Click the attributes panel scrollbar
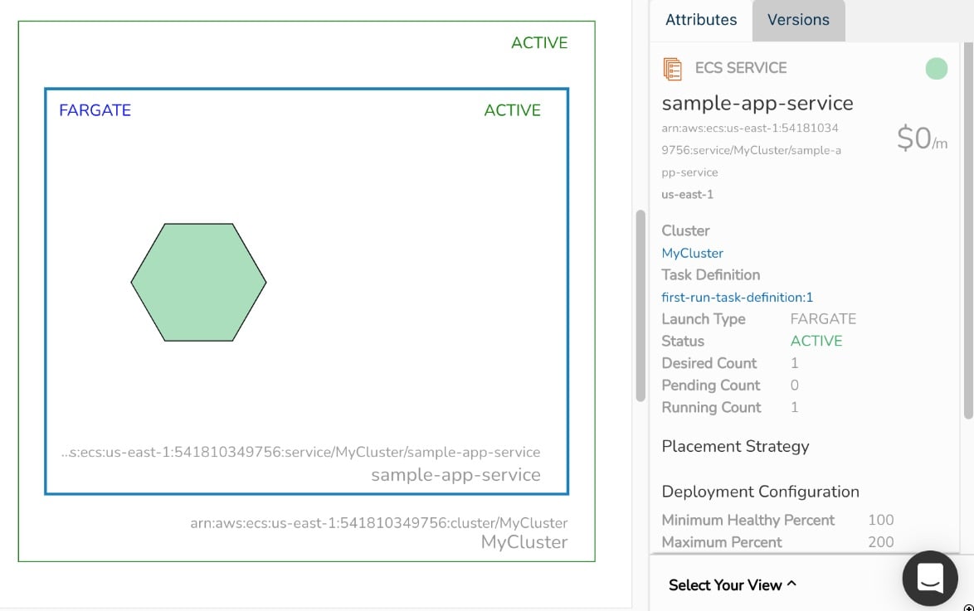Viewport: 974px width, 611px height. point(639,303)
